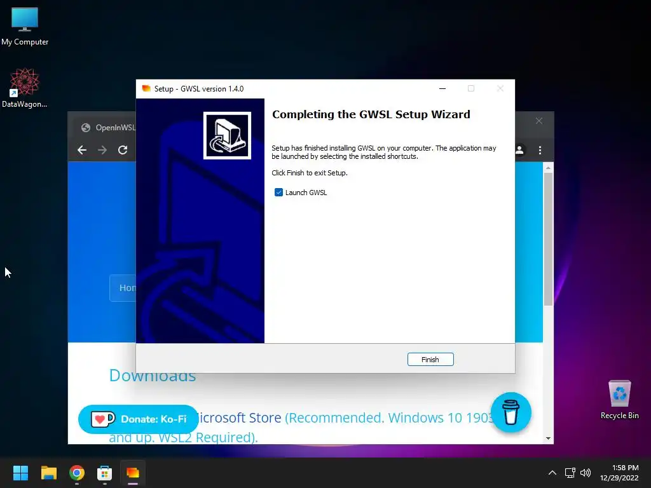Screen dimensions: 651x488
Task: Select the My Computer desktop icon
Action: point(25,27)
